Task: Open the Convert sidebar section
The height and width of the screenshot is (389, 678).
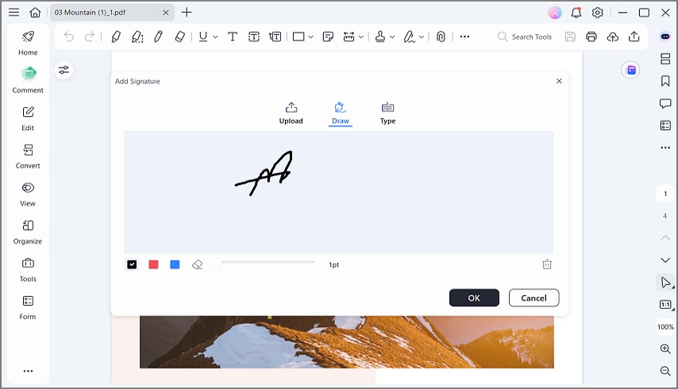Action: (28, 156)
